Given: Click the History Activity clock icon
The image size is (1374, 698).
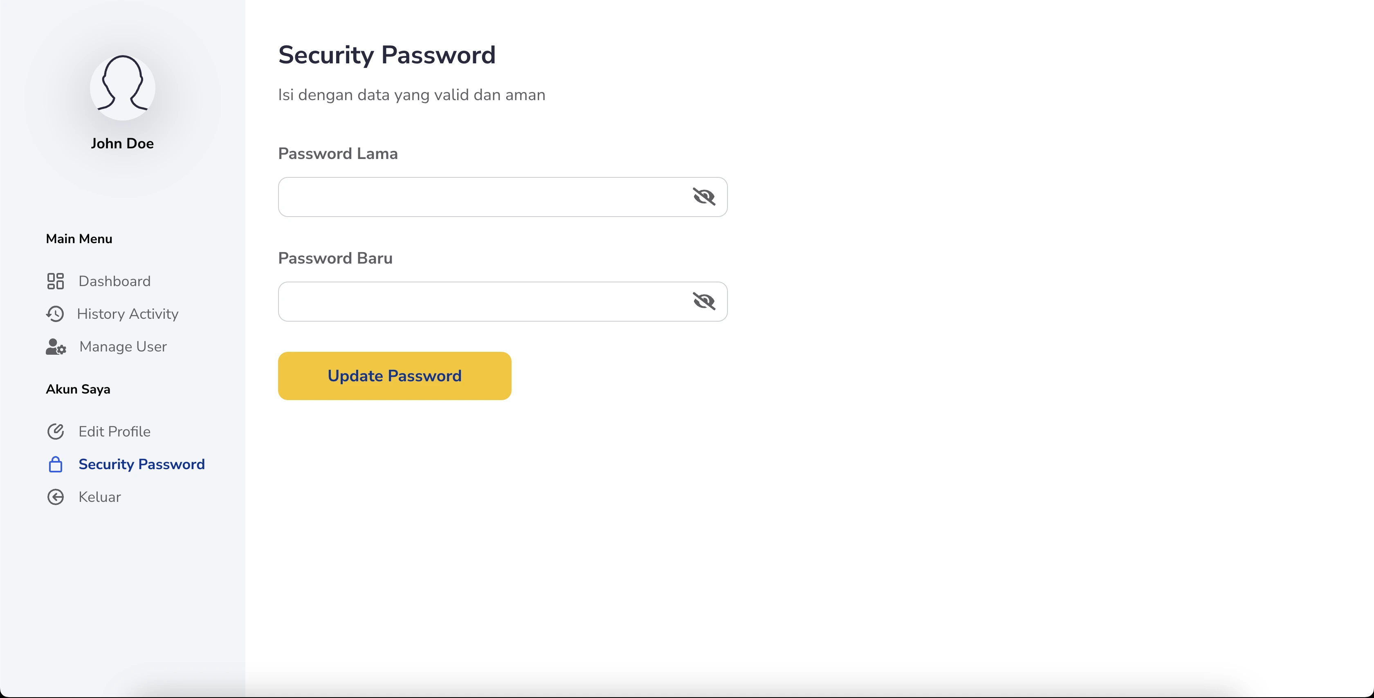Looking at the screenshot, I should pyautogui.click(x=55, y=314).
